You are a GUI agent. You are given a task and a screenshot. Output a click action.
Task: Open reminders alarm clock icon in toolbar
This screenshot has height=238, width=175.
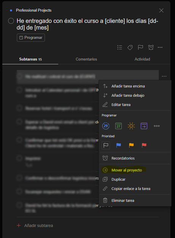click(x=151, y=48)
